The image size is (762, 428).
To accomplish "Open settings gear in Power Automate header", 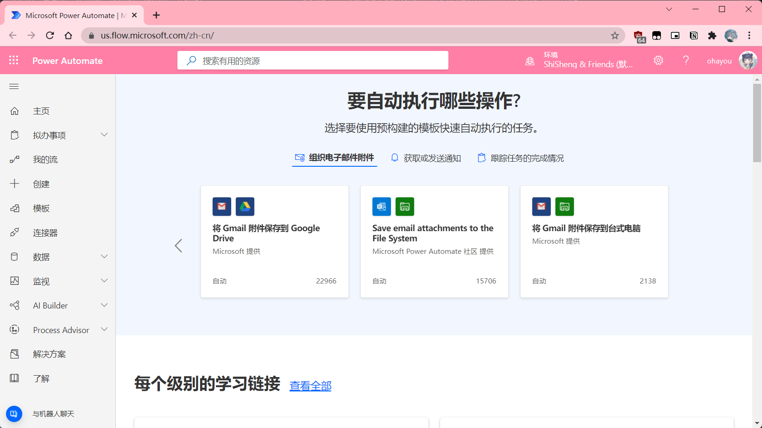I will pos(658,60).
